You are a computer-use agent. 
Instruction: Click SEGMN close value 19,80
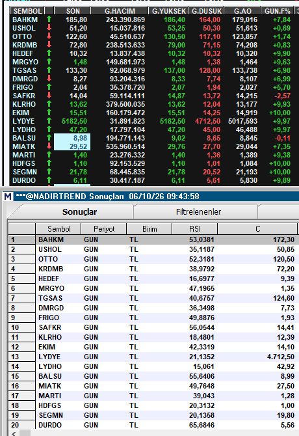coord(285,415)
